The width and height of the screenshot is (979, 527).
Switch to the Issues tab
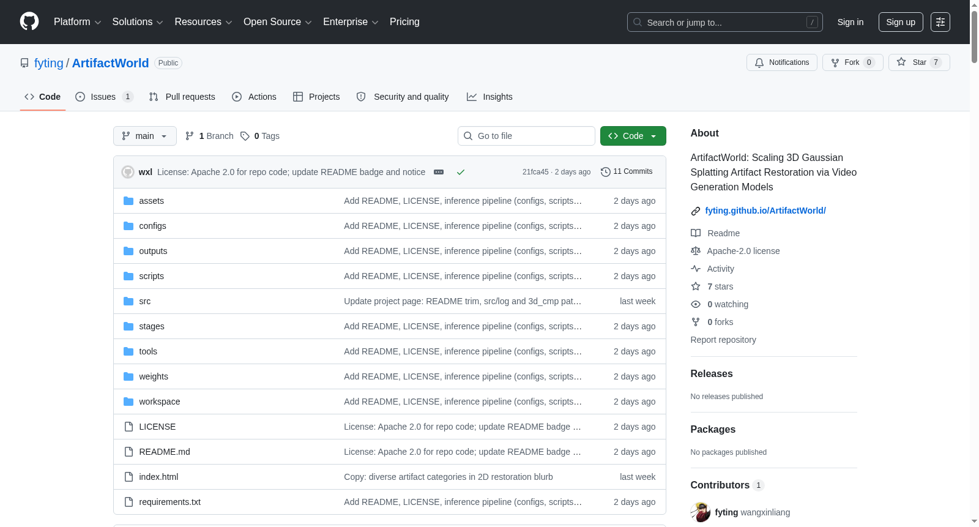coord(104,97)
